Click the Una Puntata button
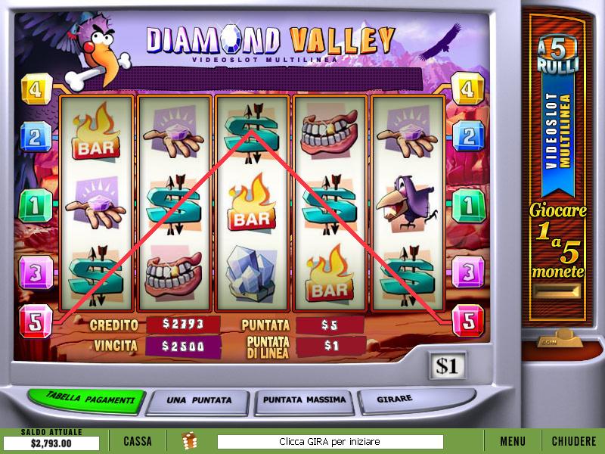This screenshot has width=605, height=454. (x=199, y=401)
